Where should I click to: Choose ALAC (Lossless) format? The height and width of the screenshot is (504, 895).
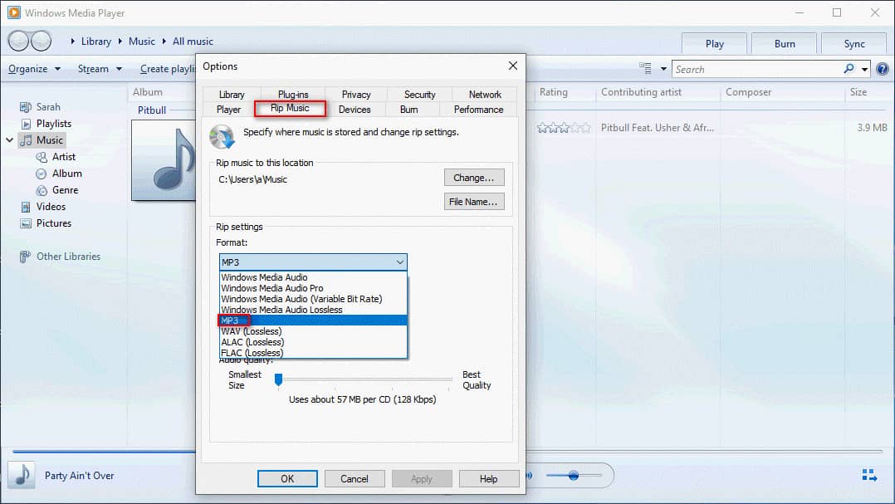pos(313,342)
